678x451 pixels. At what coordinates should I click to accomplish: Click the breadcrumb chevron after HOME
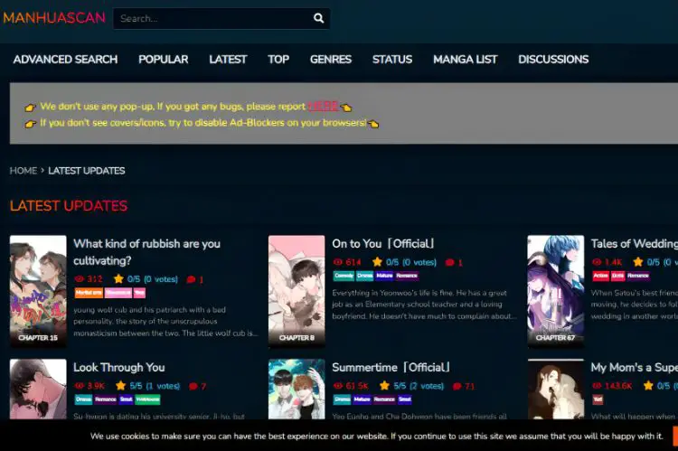pyautogui.click(x=42, y=171)
